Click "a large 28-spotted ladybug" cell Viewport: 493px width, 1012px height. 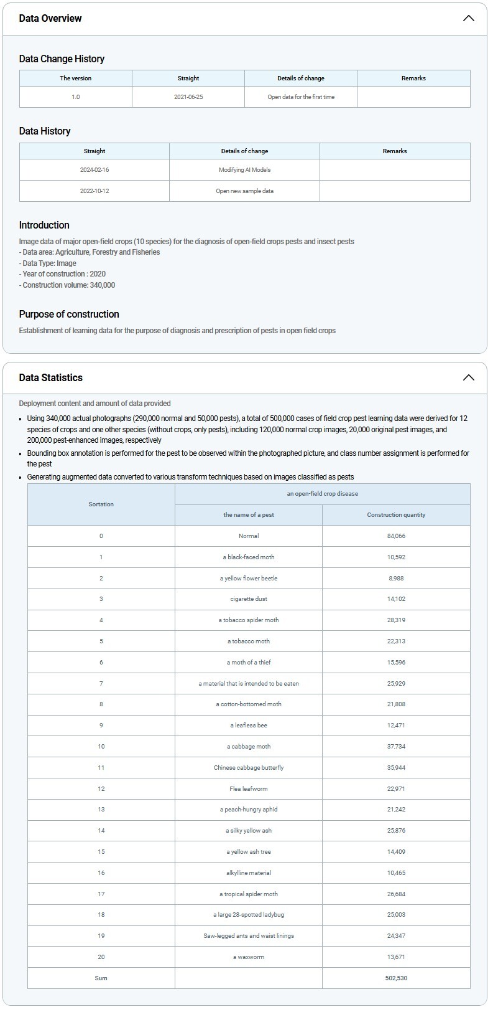(249, 915)
